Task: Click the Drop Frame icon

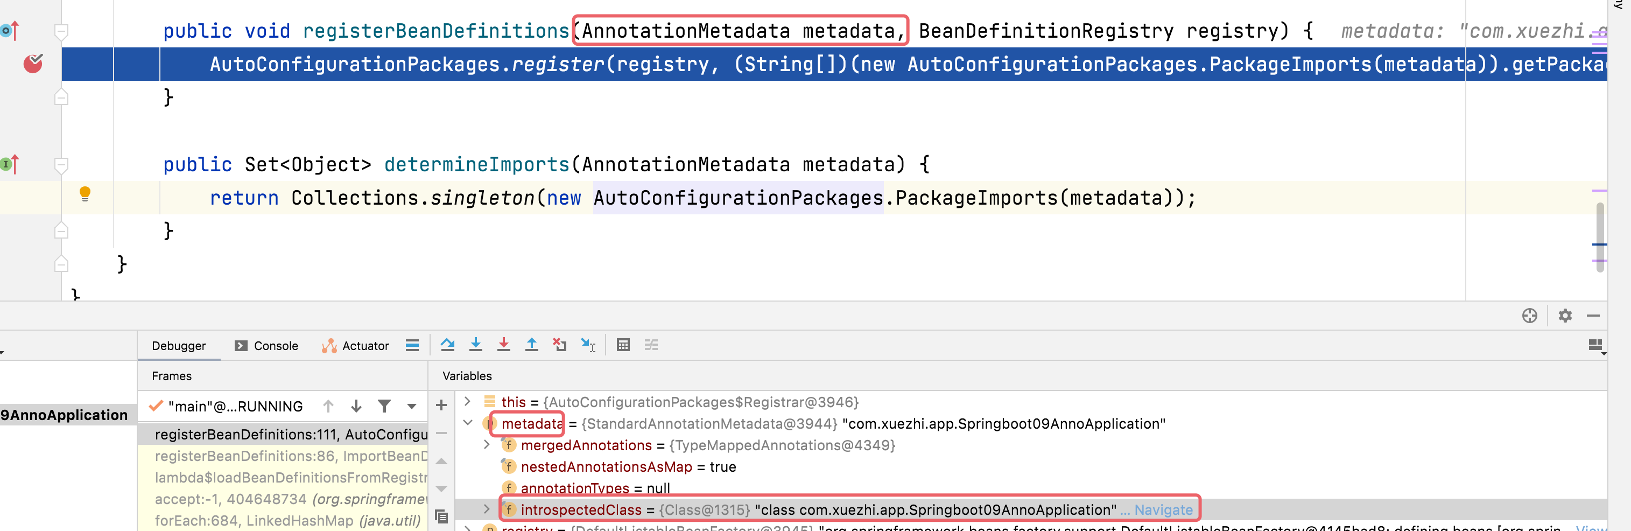Action: point(560,345)
